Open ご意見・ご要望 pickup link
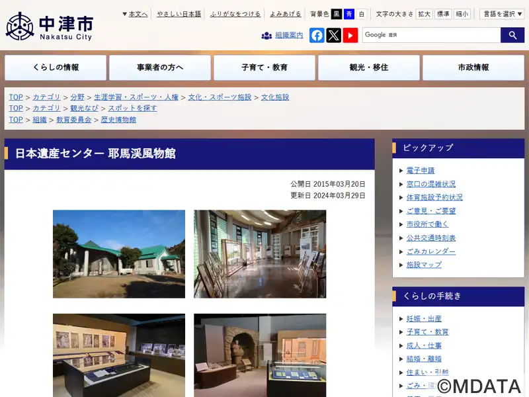 (431, 211)
